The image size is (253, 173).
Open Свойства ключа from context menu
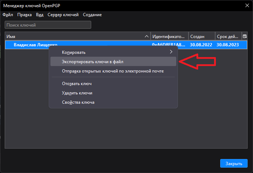coord(113,102)
